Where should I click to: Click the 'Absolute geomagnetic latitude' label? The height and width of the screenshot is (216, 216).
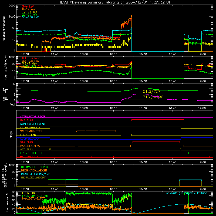tap(187, 193)
